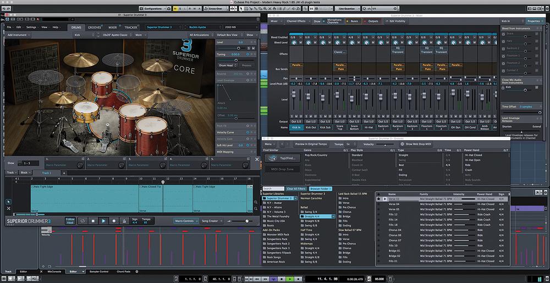The width and height of the screenshot is (550, 283).
Task: Close the macro controls panel with the X
Action: [257, 159]
